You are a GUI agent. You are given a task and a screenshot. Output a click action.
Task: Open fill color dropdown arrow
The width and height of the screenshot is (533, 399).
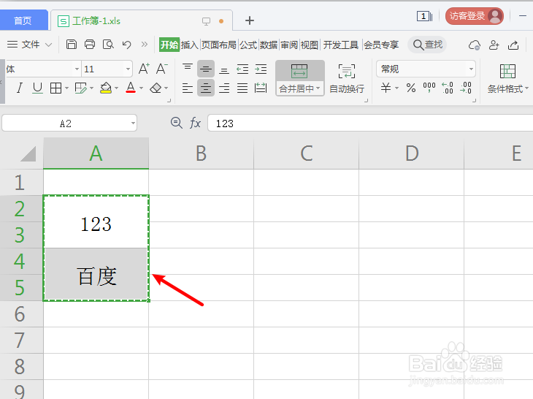tap(117, 88)
